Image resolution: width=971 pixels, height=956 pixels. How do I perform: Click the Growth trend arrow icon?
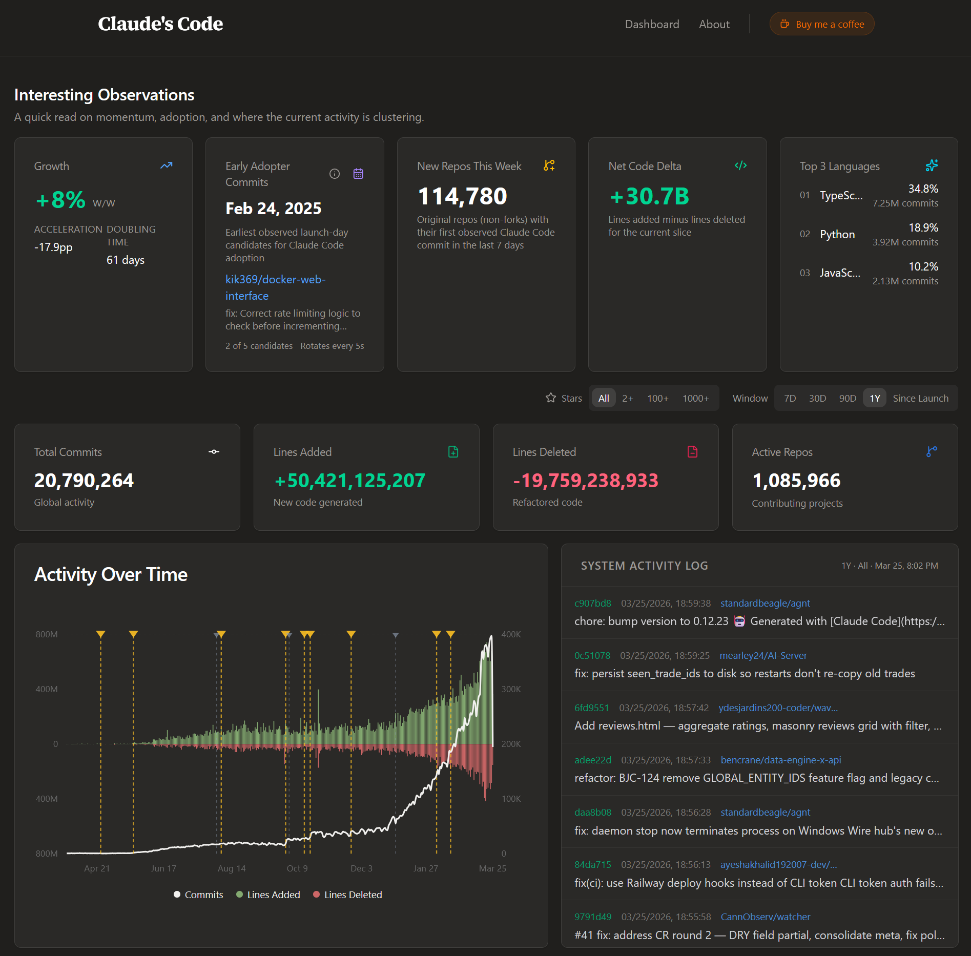click(x=166, y=165)
